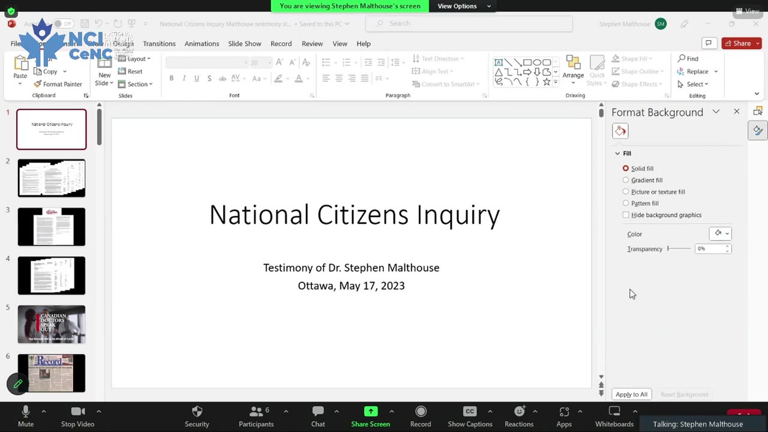Click the Strikethrough icon

[x=222, y=79]
